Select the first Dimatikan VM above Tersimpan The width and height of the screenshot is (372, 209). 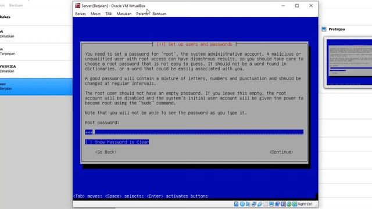[36, 34]
